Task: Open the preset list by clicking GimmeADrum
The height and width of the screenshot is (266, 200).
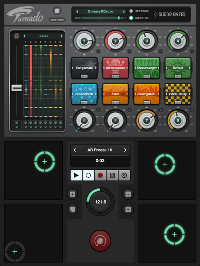Action: pos(100,12)
